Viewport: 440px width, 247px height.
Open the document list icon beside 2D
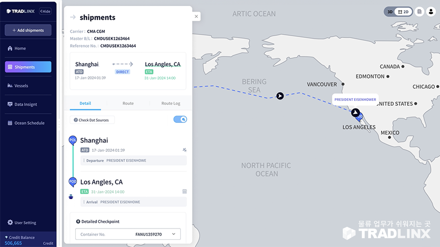click(x=419, y=12)
